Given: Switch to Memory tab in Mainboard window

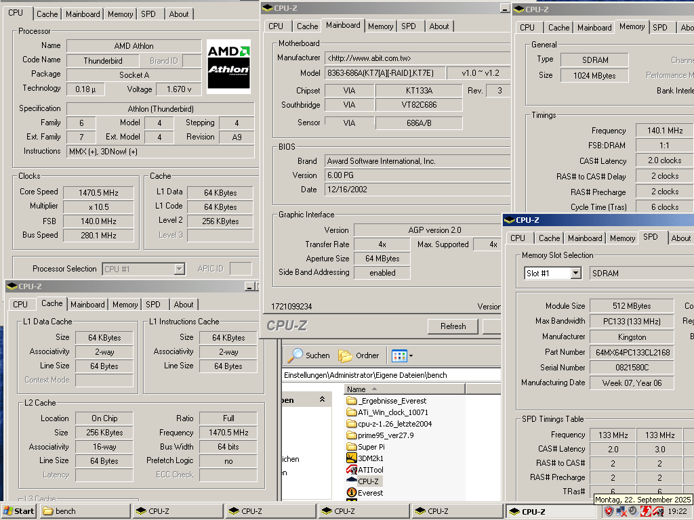Looking at the screenshot, I should click(380, 26).
